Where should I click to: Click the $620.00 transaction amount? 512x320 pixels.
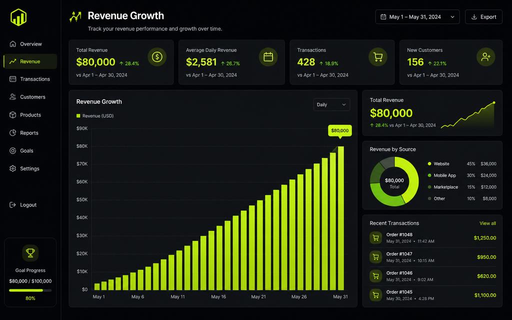(486, 276)
